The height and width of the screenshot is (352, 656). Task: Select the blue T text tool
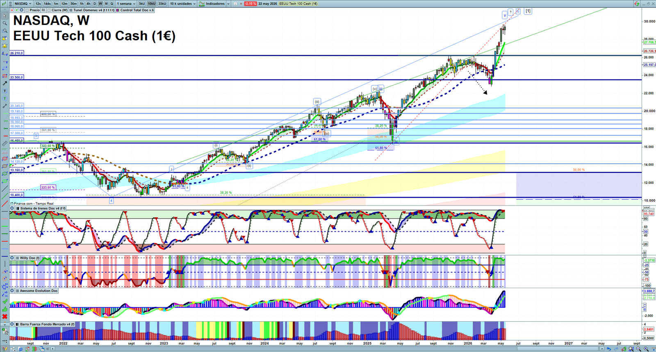[x=5, y=91]
